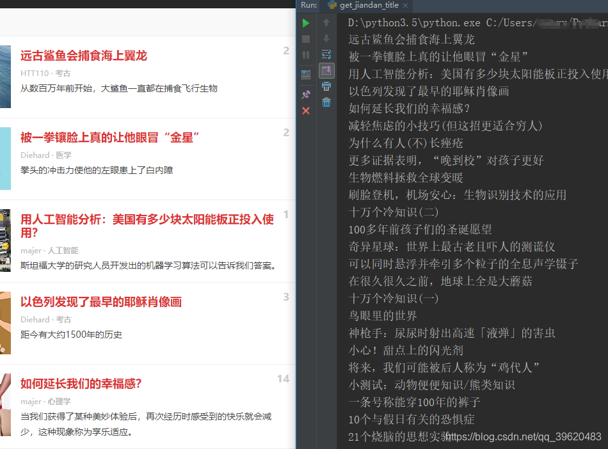Click the Print console output icon
The height and width of the screenshot is (449, 608).
click(326, 86)
